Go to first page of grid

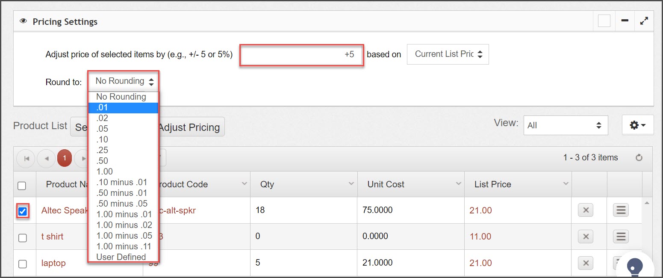click(26, 158)
